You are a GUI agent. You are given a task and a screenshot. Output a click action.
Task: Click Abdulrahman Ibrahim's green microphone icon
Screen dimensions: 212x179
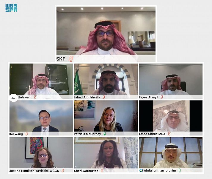point(180,170)
